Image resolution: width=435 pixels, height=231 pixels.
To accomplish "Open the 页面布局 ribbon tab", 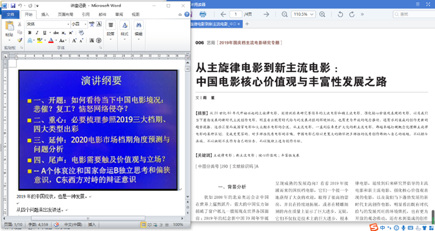I will 65,14.
